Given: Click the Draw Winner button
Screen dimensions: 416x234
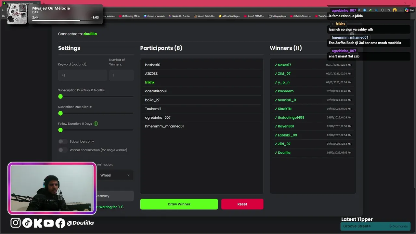Looking at the screenshot, I should (x=179, y=204).
